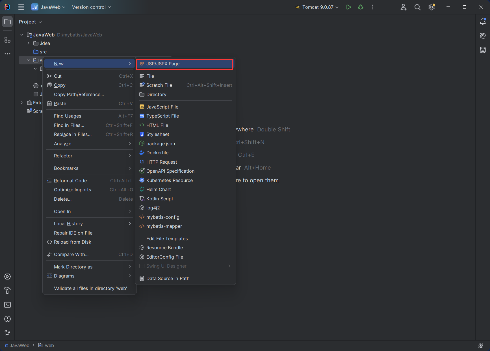Click the Search Everywhere magnifier icon
The image size is (490, 351).
pos(417,7)
